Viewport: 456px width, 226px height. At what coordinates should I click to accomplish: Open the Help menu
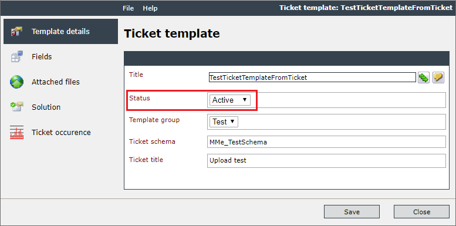tap(150, 8)
